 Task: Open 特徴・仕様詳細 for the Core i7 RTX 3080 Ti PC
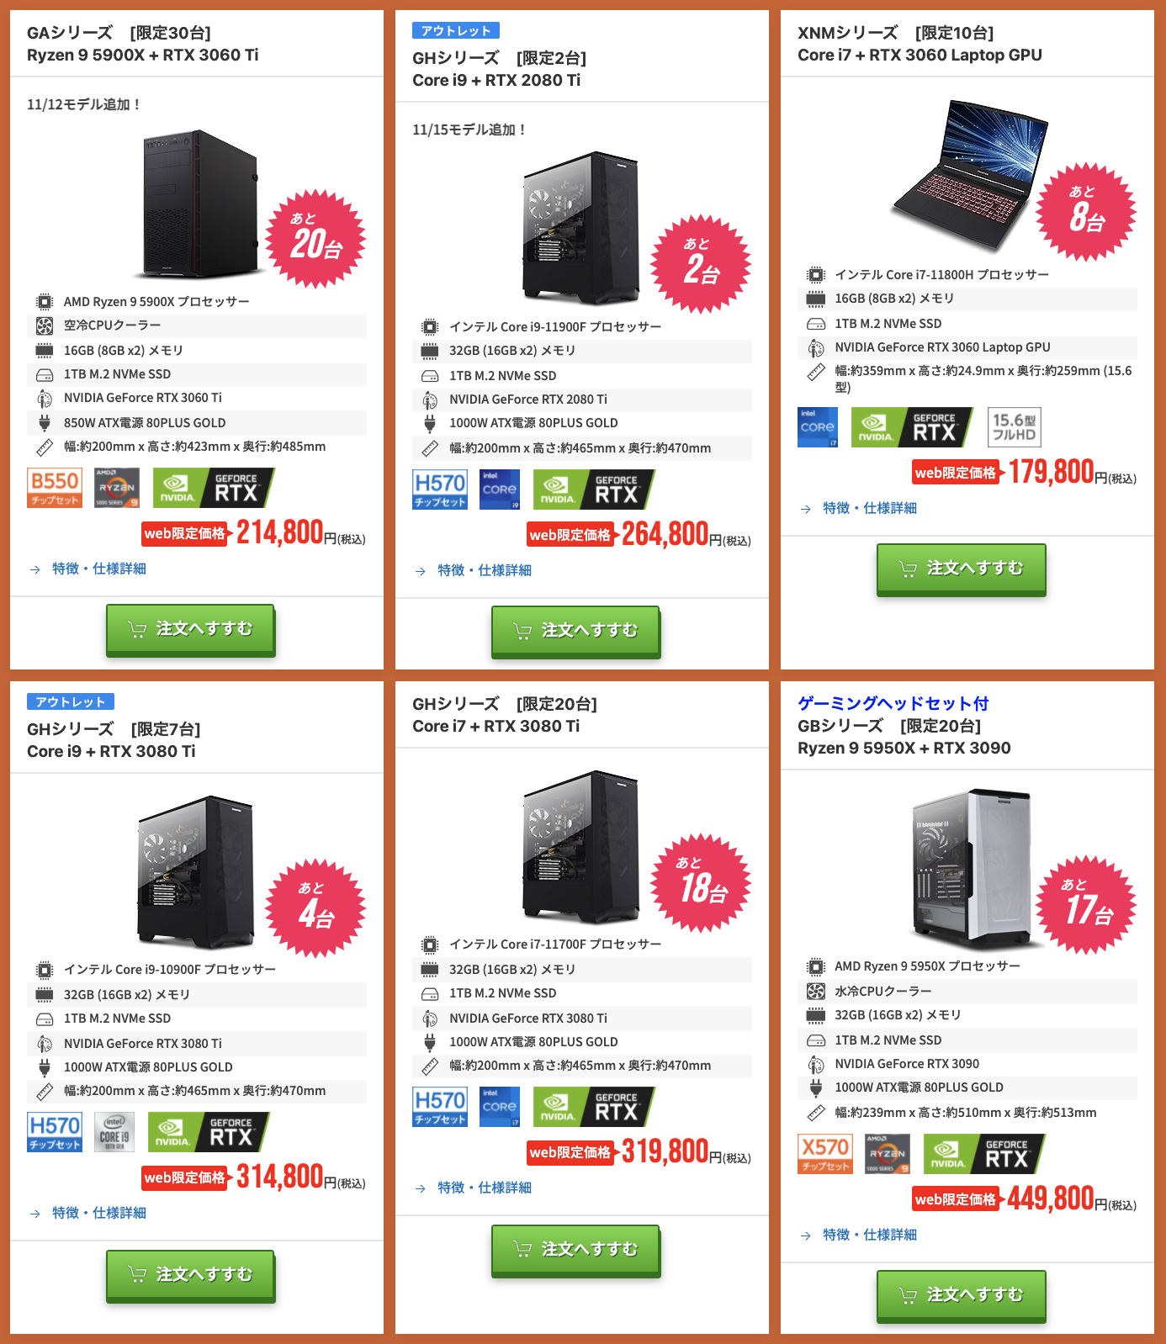tap(484, 1188)
